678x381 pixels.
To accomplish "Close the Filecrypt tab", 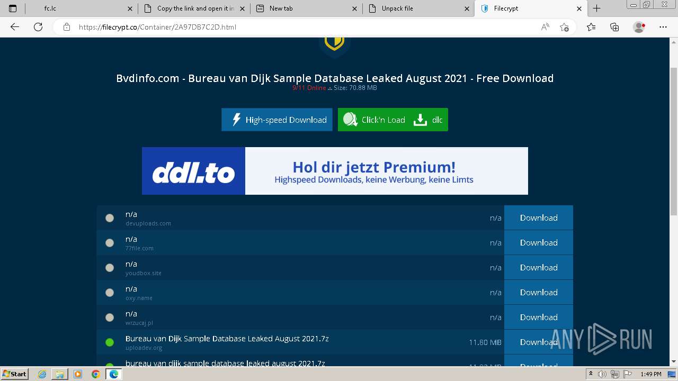I will coord(579,8).
